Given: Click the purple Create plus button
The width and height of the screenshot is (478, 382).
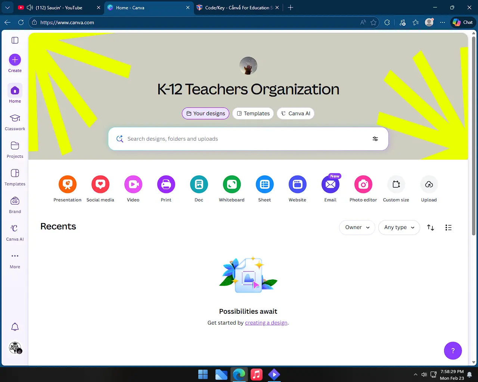Looking at the screenshot, I should pos(15,60).
